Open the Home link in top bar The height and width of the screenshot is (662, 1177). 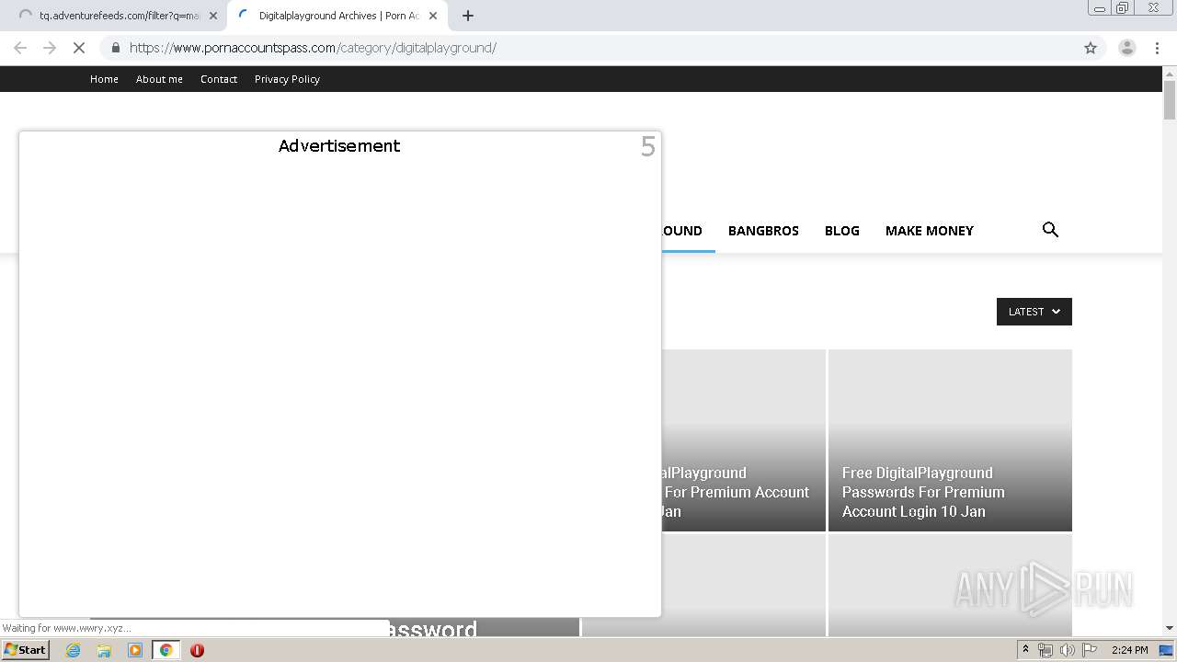(x=104, y=79)
